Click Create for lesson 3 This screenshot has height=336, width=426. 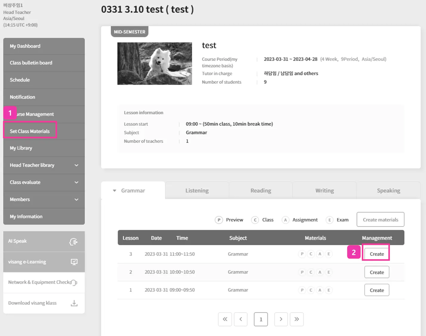(x=377, y=254)
